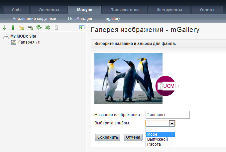Select My MODx Site tree root

point(23,36)
